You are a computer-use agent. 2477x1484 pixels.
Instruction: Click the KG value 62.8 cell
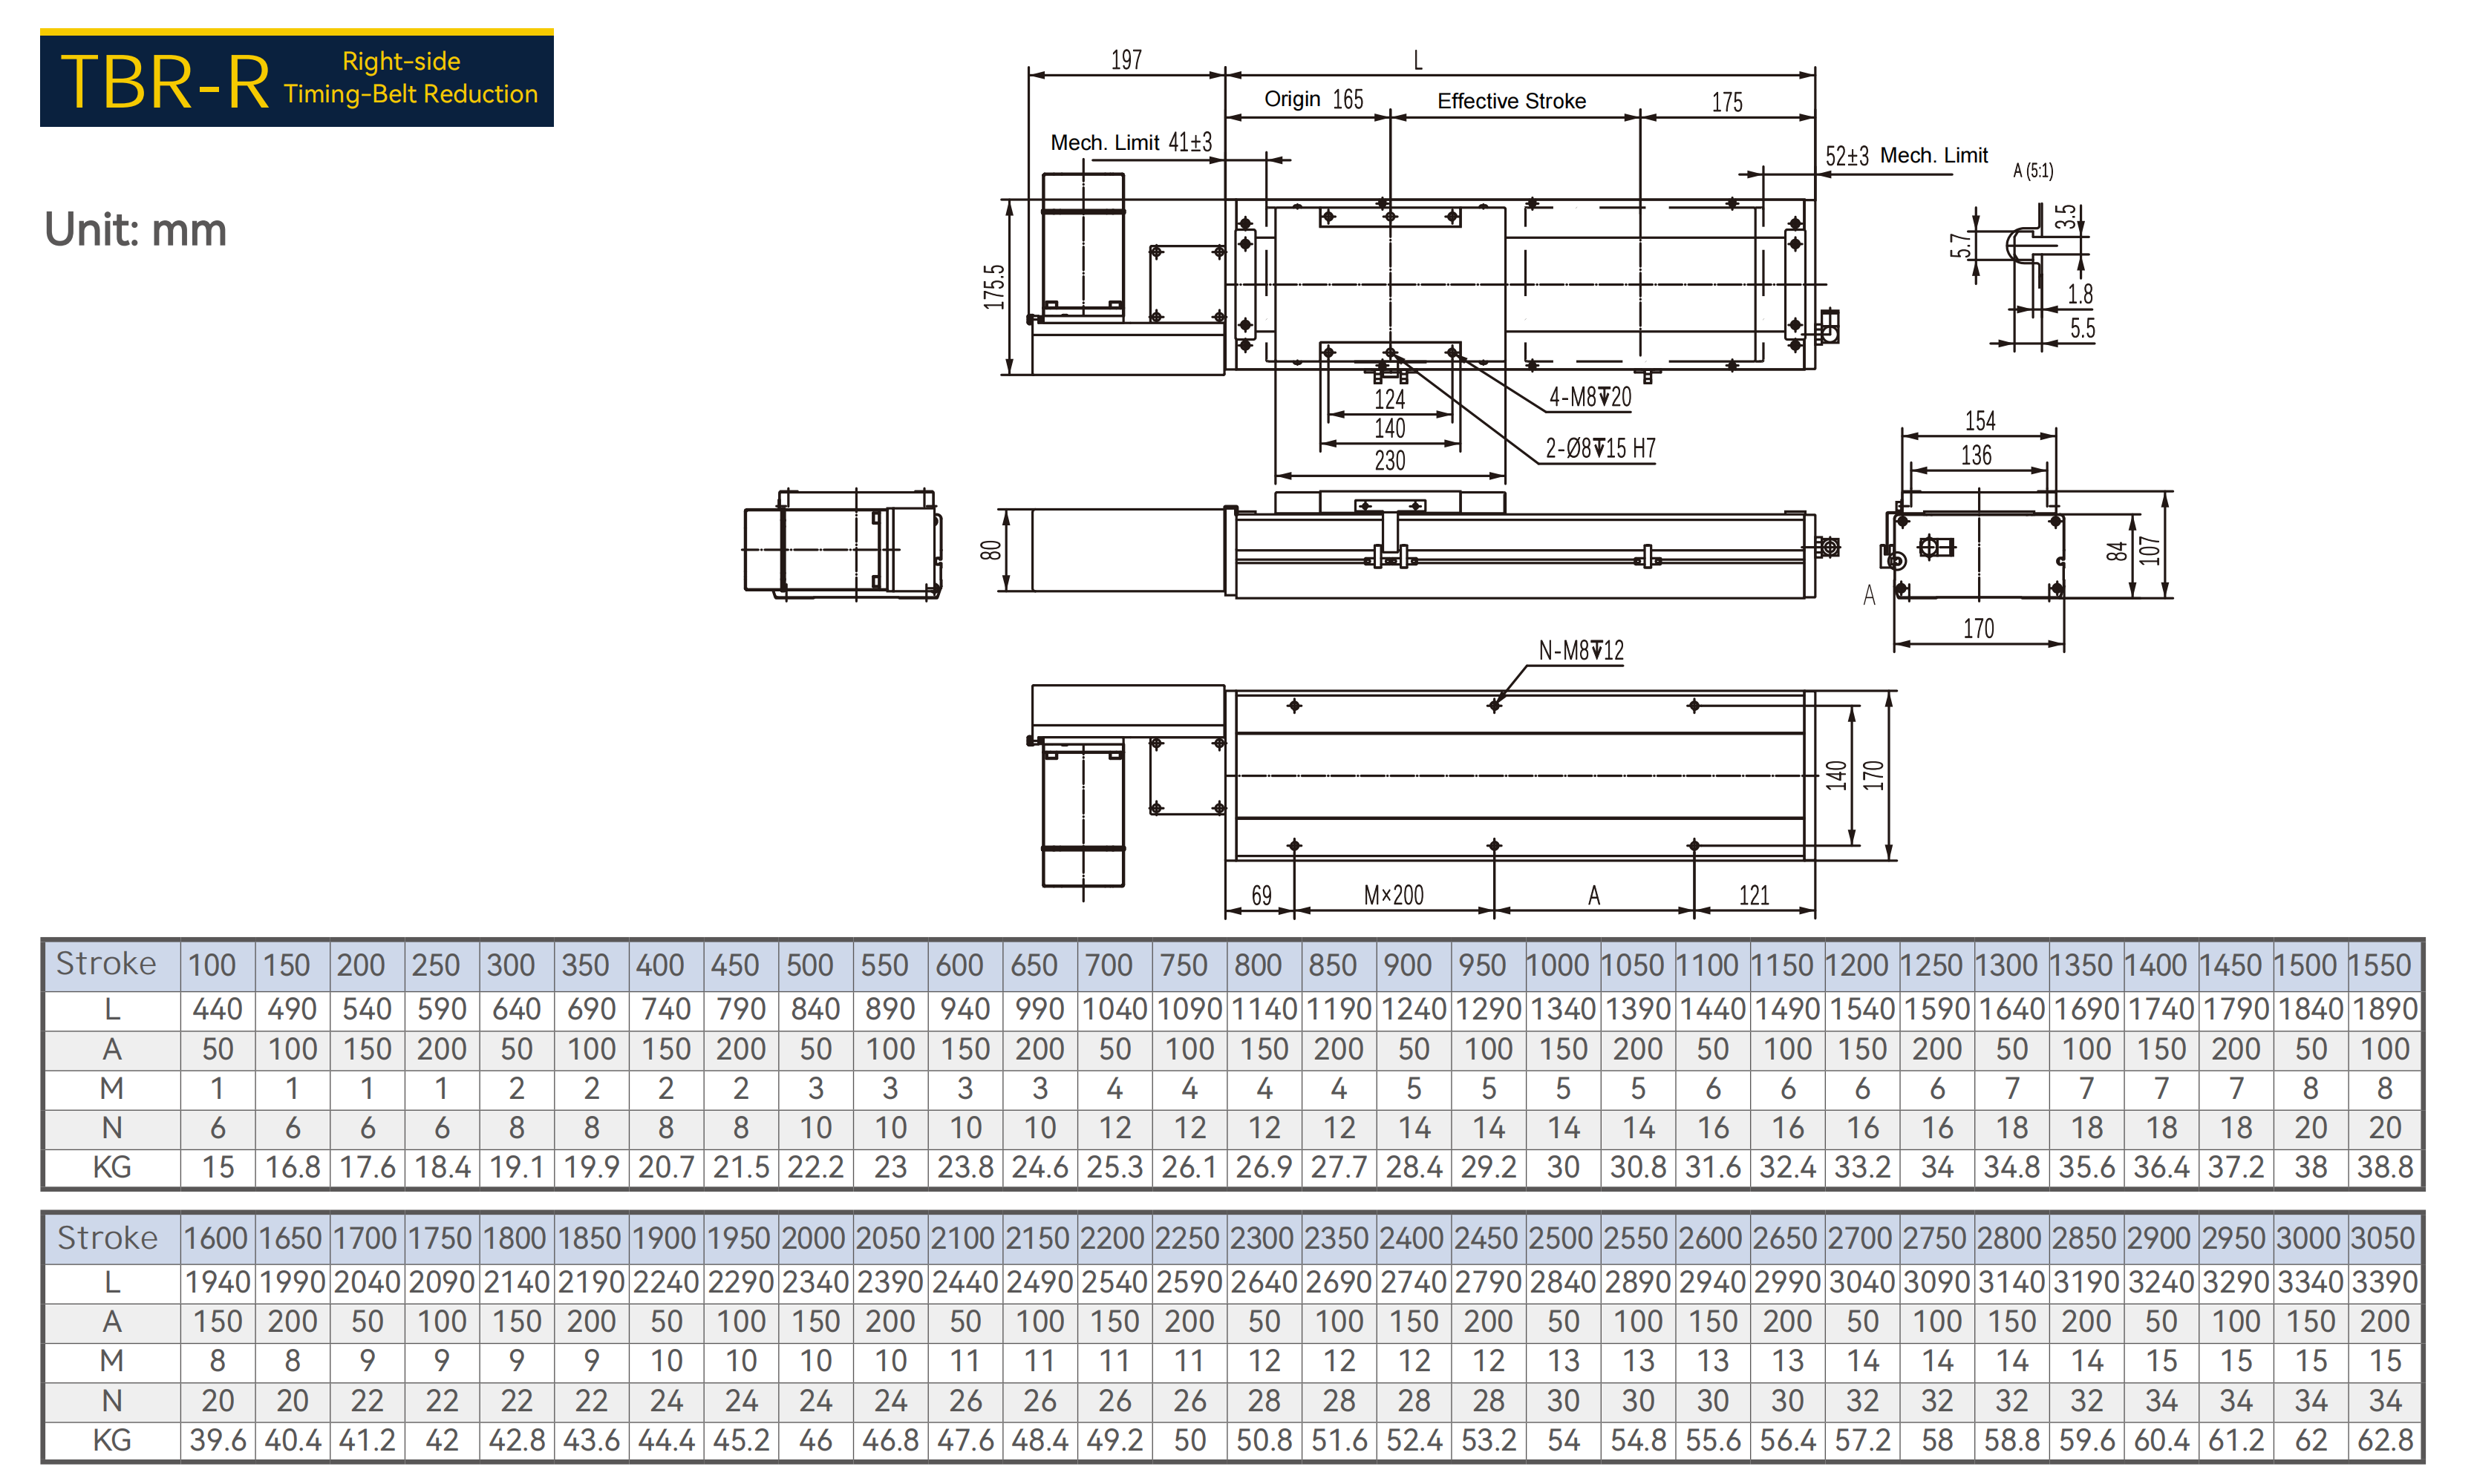pos(2385,1441)
